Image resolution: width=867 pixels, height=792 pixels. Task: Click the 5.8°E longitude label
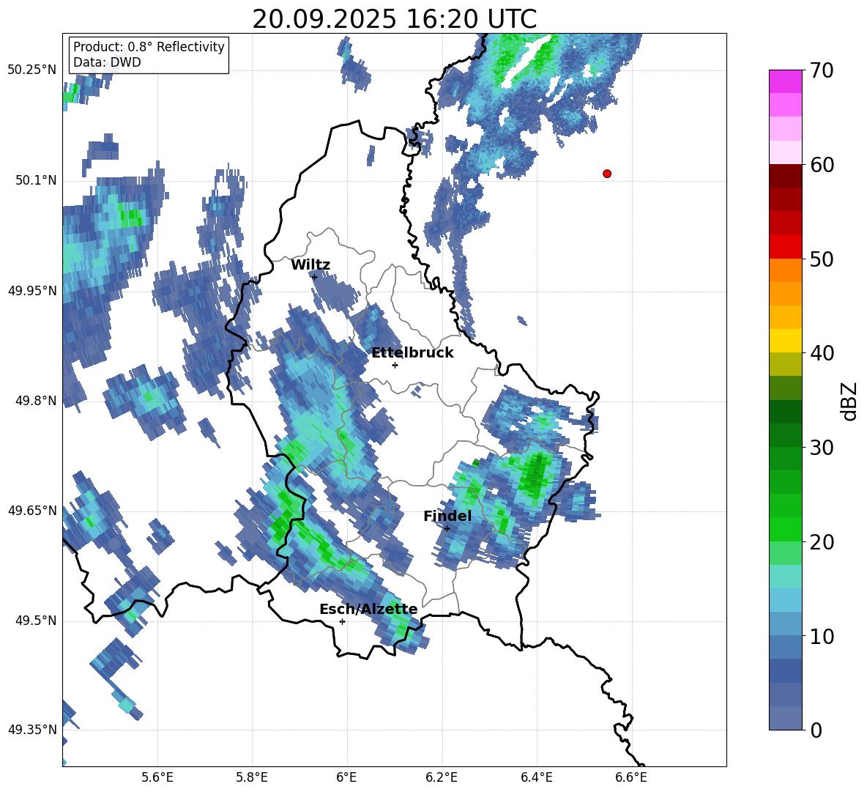252,777
